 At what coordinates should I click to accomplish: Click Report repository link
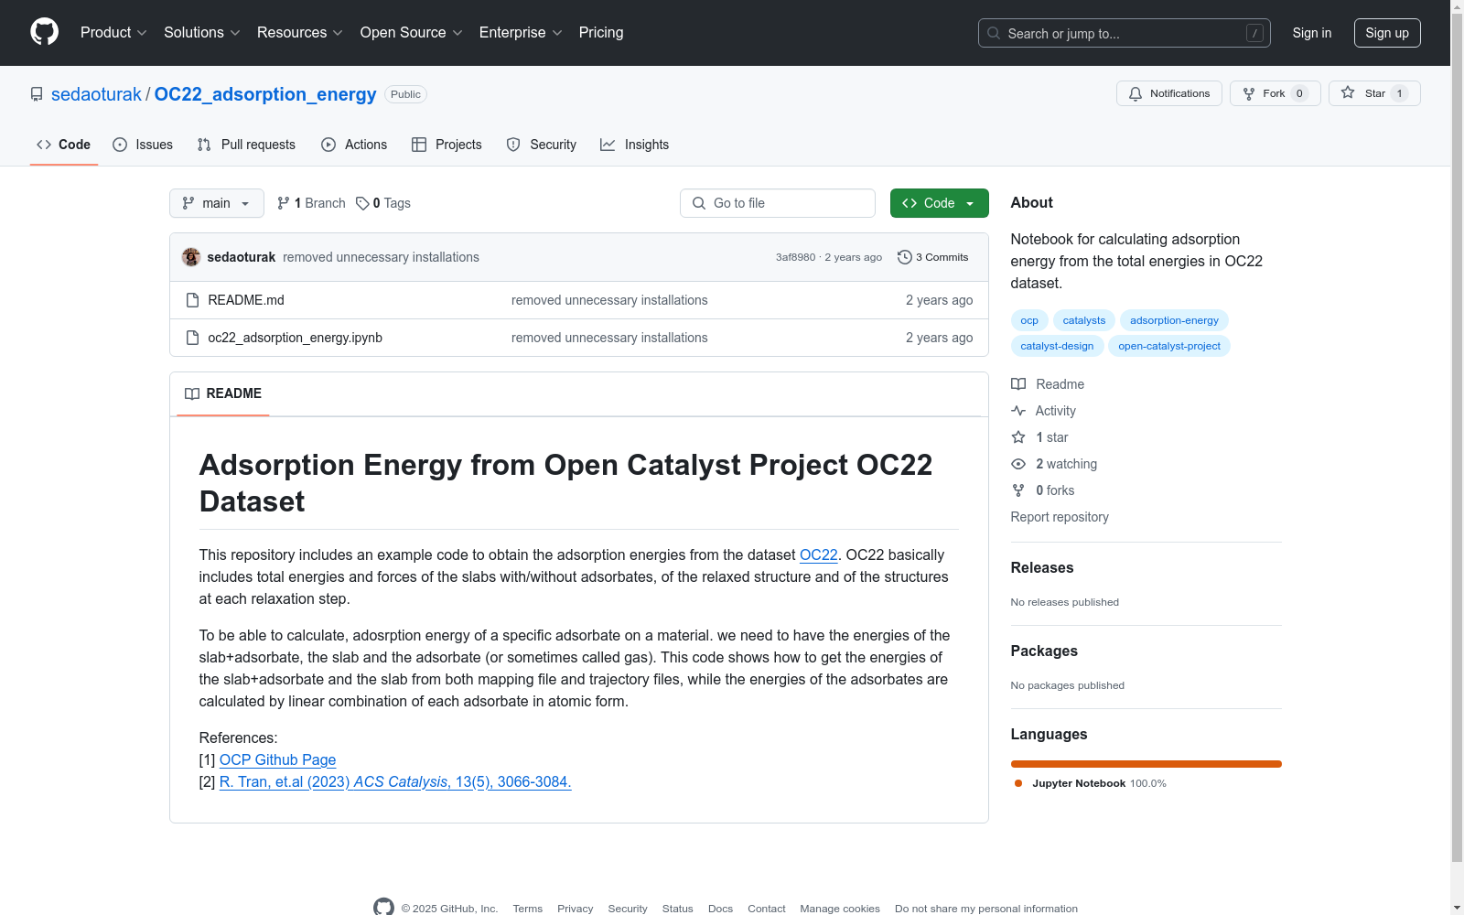point(1060,517)
